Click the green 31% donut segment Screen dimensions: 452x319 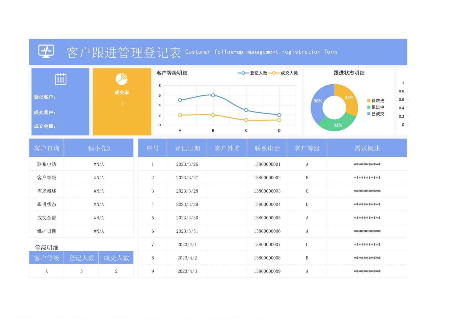337,125
